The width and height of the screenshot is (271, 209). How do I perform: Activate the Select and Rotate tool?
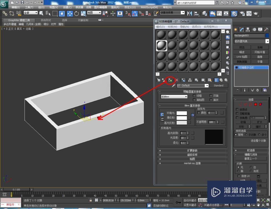pyautogui.click(x=76, y=14)
